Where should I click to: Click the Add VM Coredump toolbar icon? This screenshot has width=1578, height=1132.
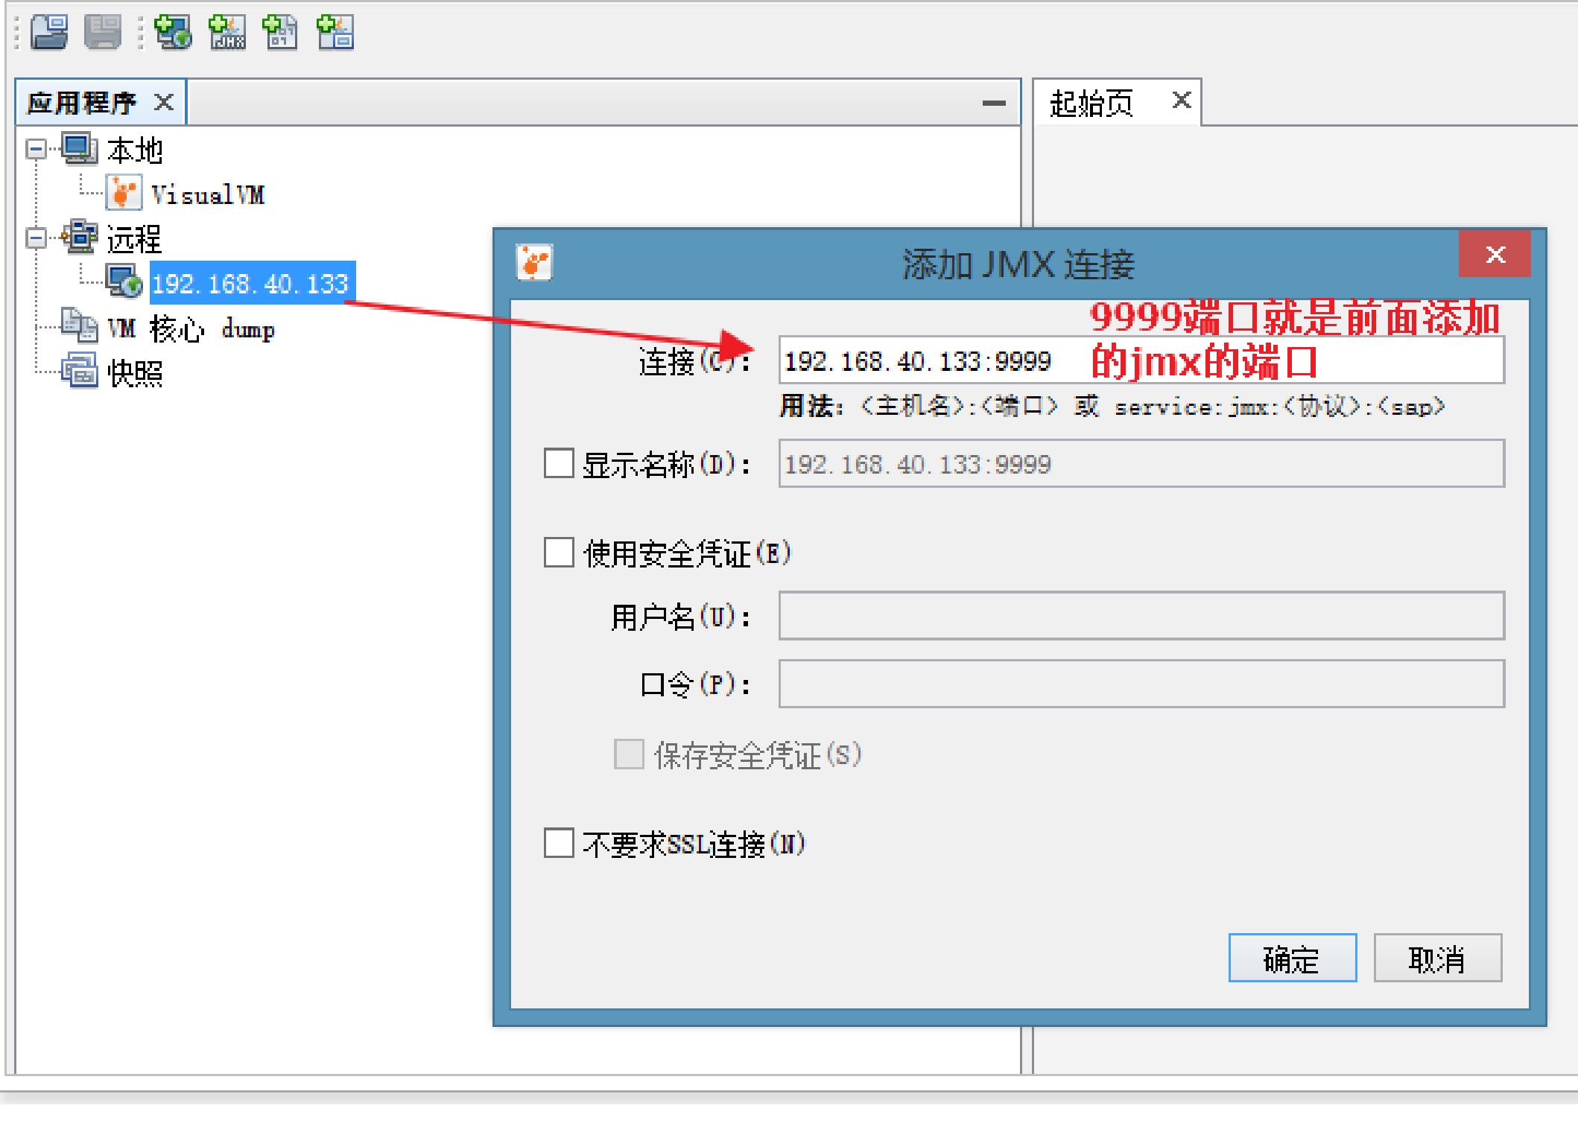point(281,33)
